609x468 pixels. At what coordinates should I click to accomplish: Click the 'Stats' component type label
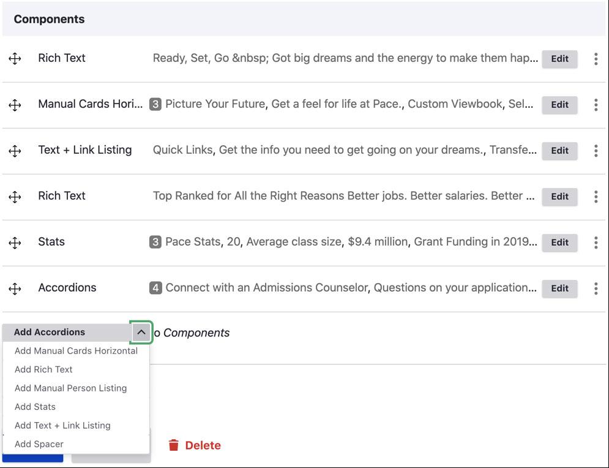coord(51,242)
